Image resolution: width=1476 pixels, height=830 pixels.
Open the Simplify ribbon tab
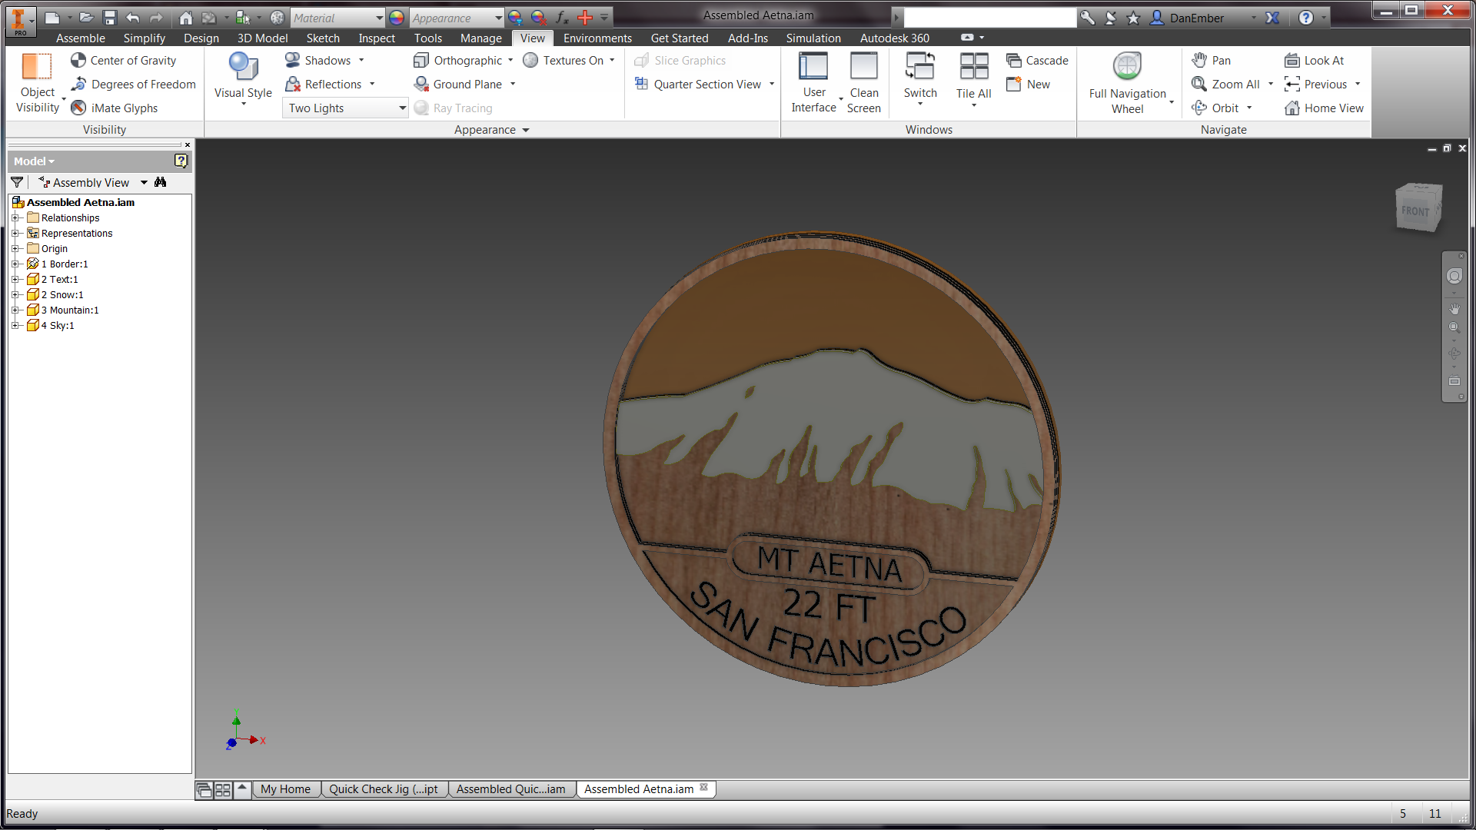(144, 38)
